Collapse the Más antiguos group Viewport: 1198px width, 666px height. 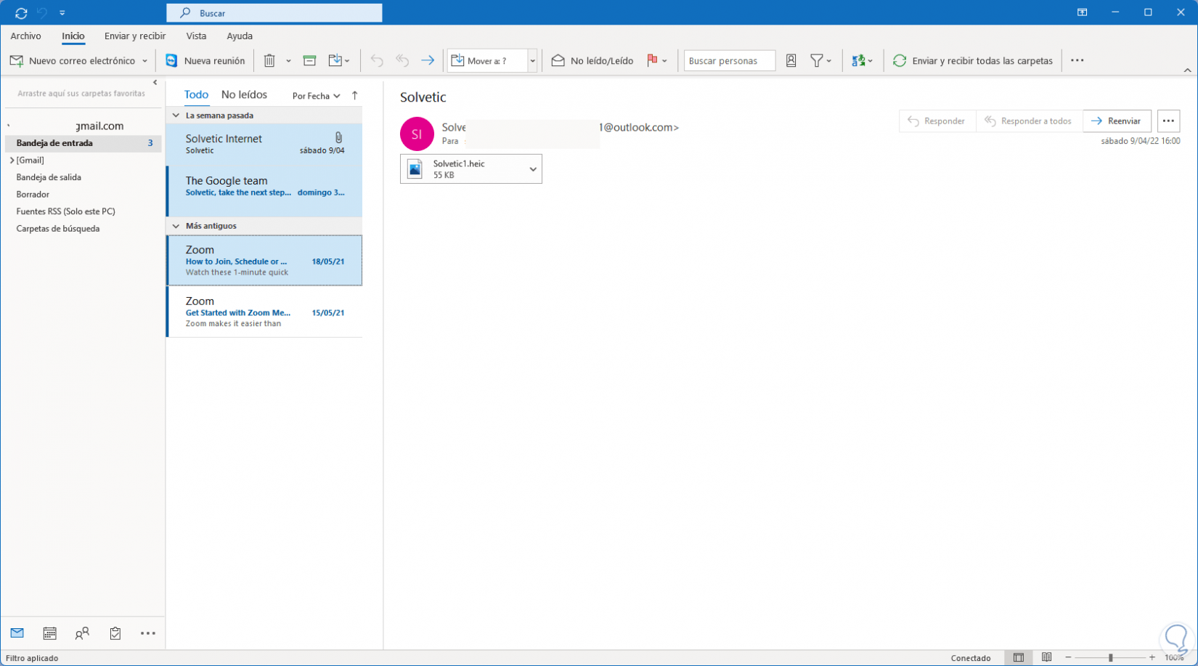pos(176,226)
